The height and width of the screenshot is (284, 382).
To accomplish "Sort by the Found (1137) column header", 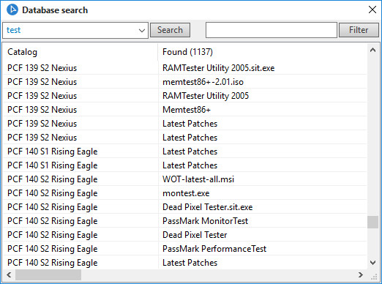I will click(x=263, y=52).
